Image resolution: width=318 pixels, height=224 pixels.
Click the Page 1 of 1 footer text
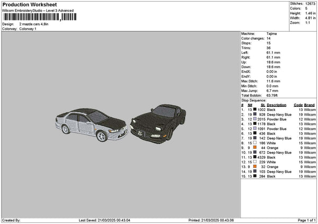[x=307, y=220]
